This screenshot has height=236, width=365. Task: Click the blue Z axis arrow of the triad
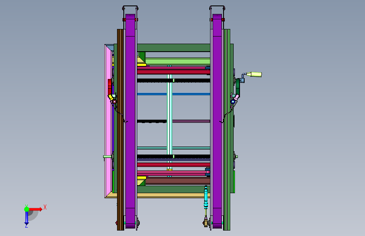click(x=27, y=218)
